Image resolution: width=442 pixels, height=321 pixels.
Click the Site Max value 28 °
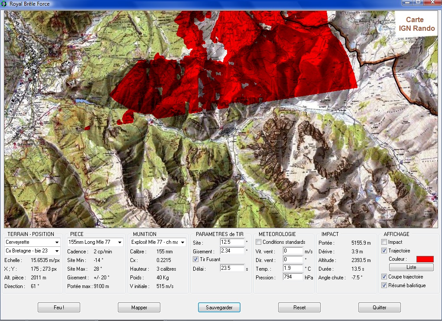click(98, 269)
